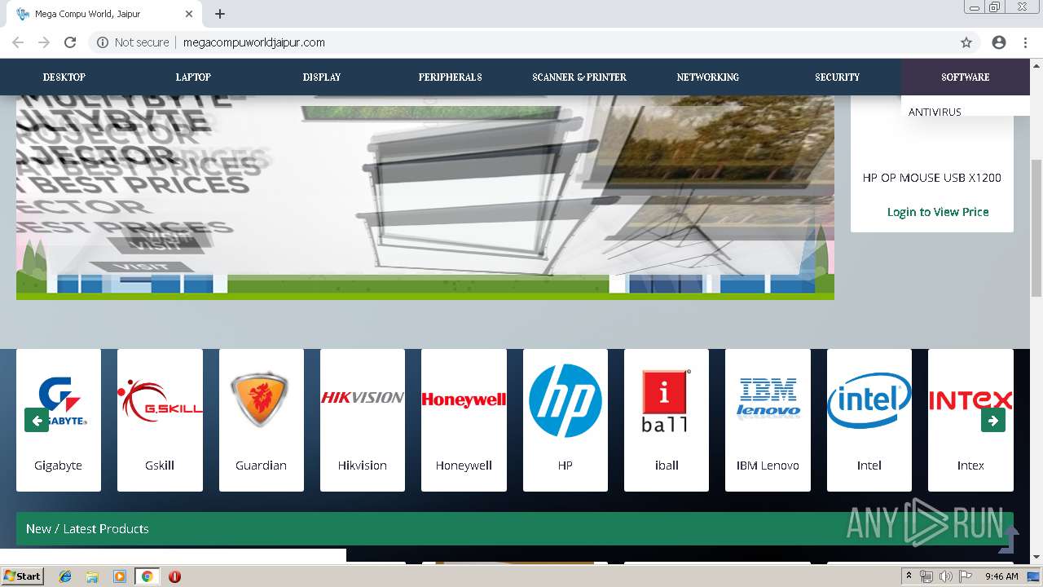Click the Gskill brand name text
1043x587 pixels.
tap(160, 466)
